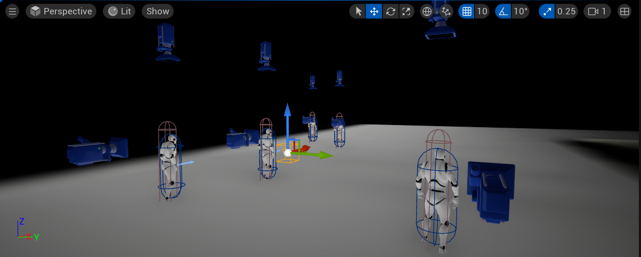
Task: Activate the Select objects mode arrow
Action: (358, 11)
